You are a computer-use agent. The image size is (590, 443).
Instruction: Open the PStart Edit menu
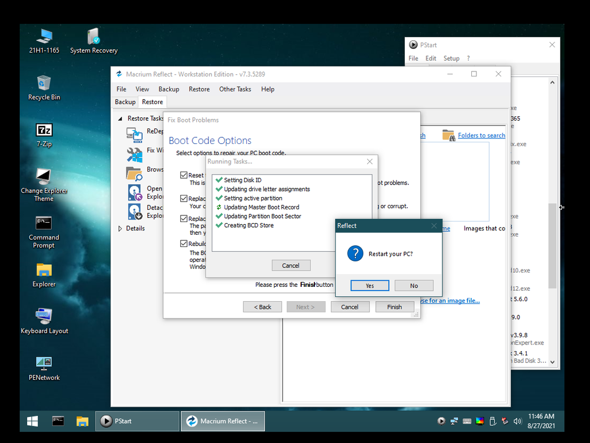coord(430,58)
